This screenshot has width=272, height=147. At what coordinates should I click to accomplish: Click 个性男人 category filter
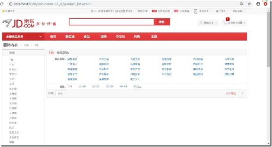tap(72, 64)
